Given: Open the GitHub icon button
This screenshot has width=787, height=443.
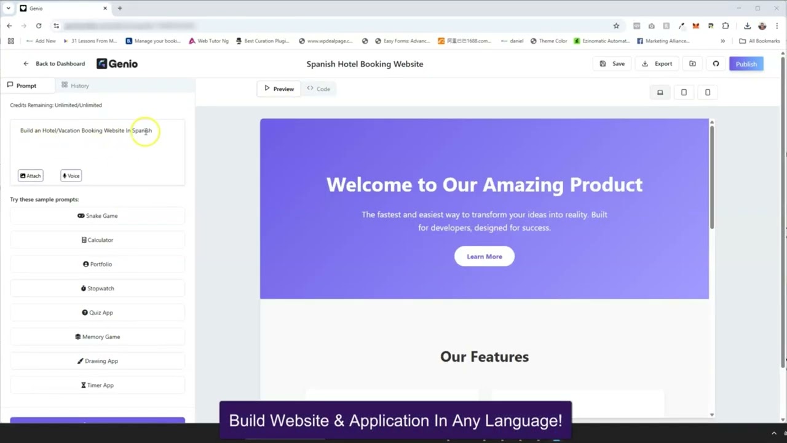Looking at the screenshot, I should (x=716, y=64).
